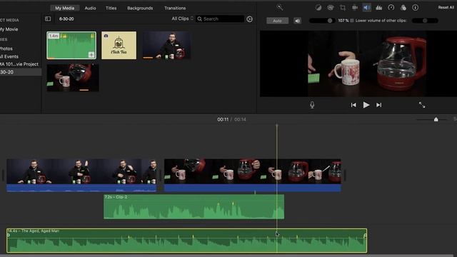
Task: Click the media Search field
Action: pos(220,19)
